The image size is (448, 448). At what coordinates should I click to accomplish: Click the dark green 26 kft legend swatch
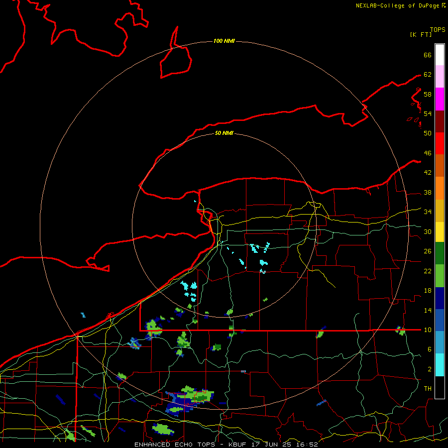pyautogui.click(x=440, y=253)
